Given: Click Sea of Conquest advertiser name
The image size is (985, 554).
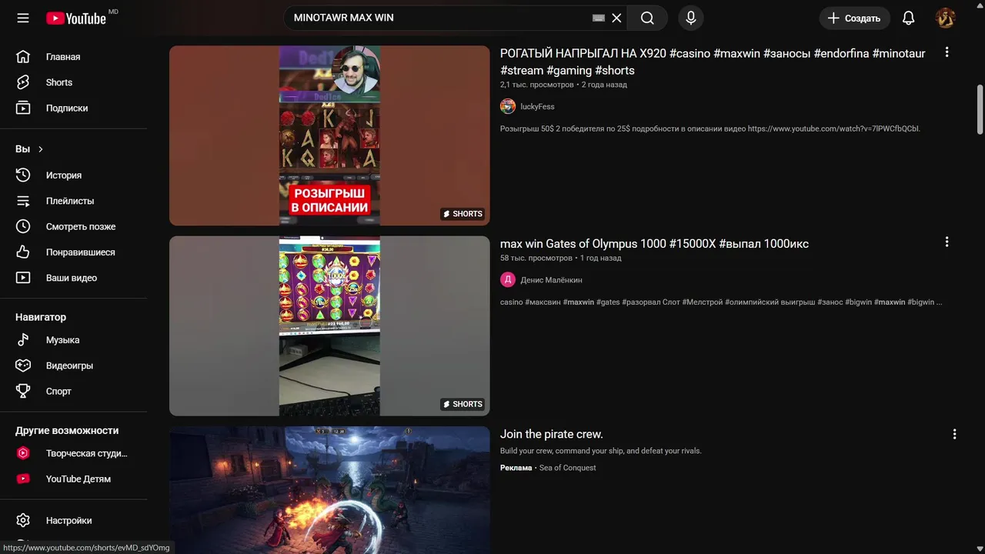Looking at the screenshot, I should 567,468.
